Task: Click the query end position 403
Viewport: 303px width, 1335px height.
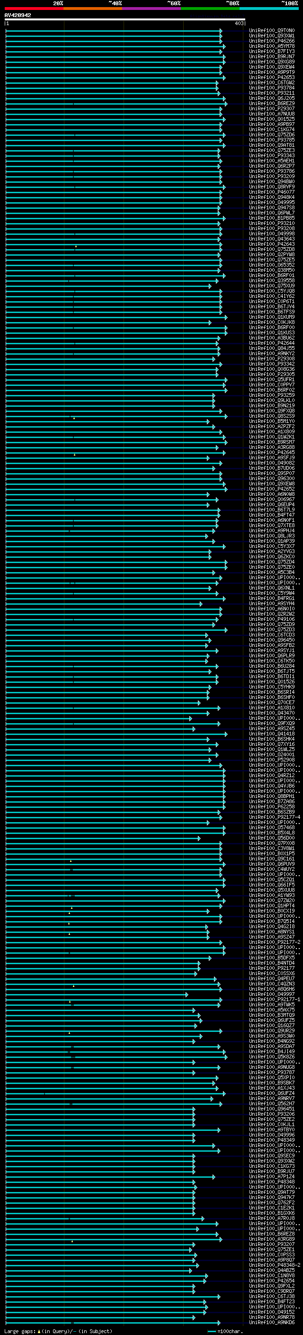Action: click(x=239, y=23)
